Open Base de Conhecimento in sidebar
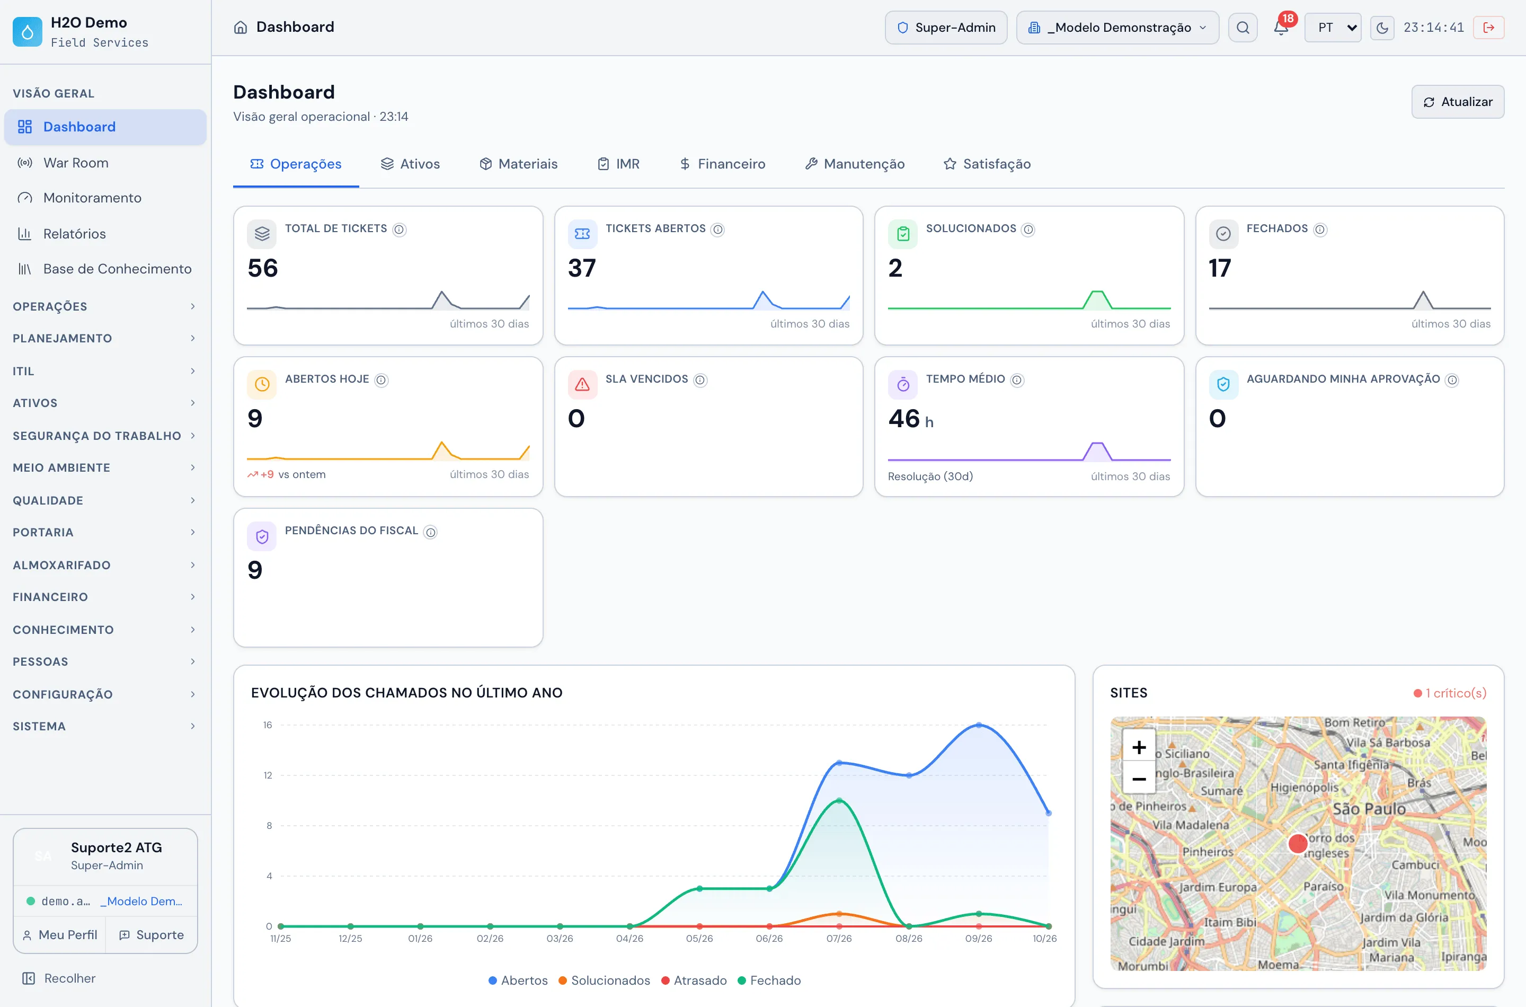 104,269
